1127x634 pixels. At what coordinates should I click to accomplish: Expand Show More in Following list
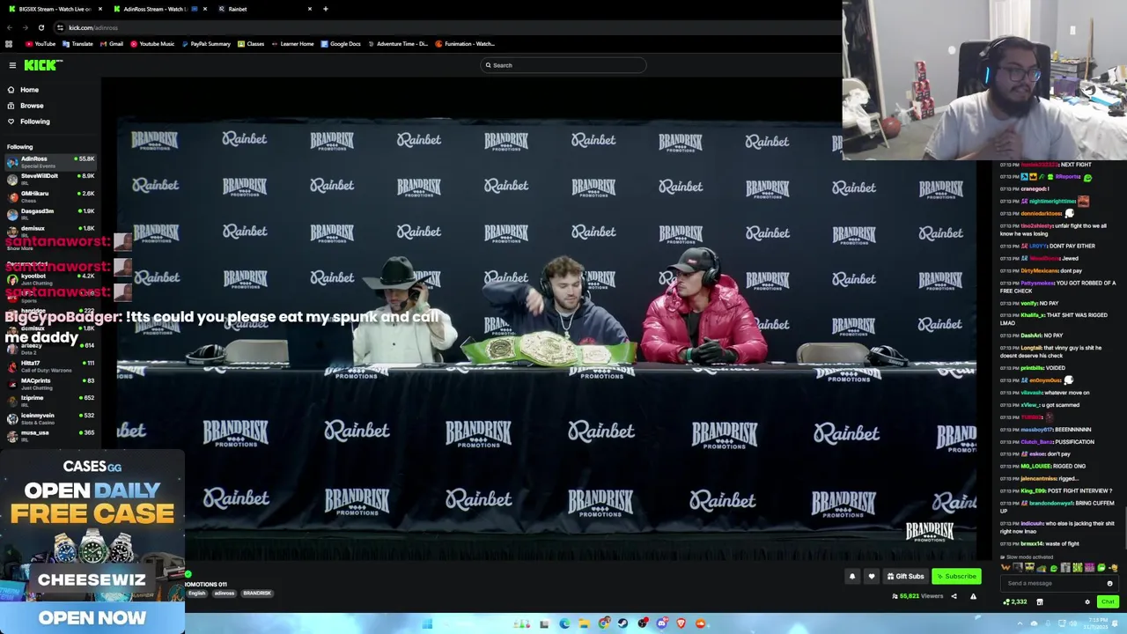(x=20, y=248)
